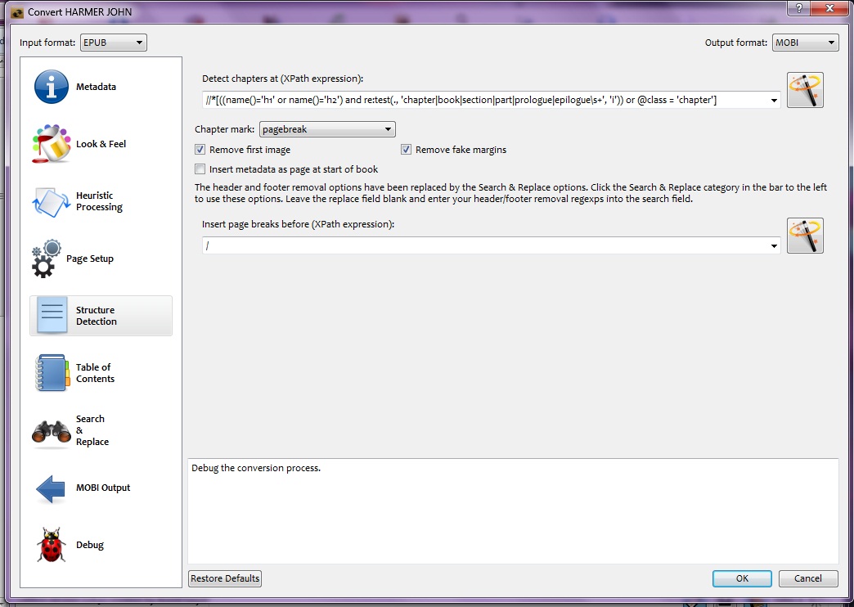Launch XPath wizard for page breaks
This screenshot has height=607, width=854.
805,236
